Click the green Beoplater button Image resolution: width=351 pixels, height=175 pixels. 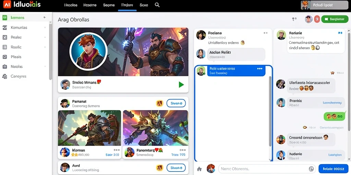pos(335,19)
